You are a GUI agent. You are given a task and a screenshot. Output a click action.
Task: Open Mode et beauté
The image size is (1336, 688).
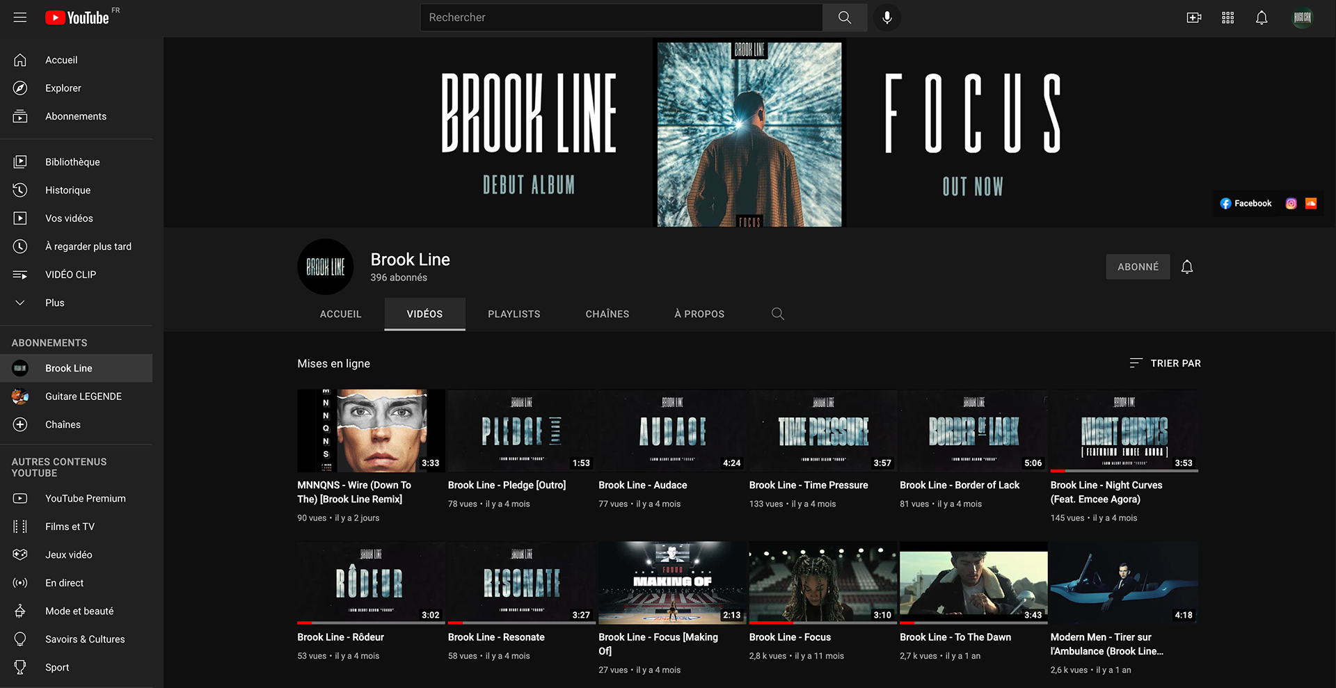(x=77, y=611)
